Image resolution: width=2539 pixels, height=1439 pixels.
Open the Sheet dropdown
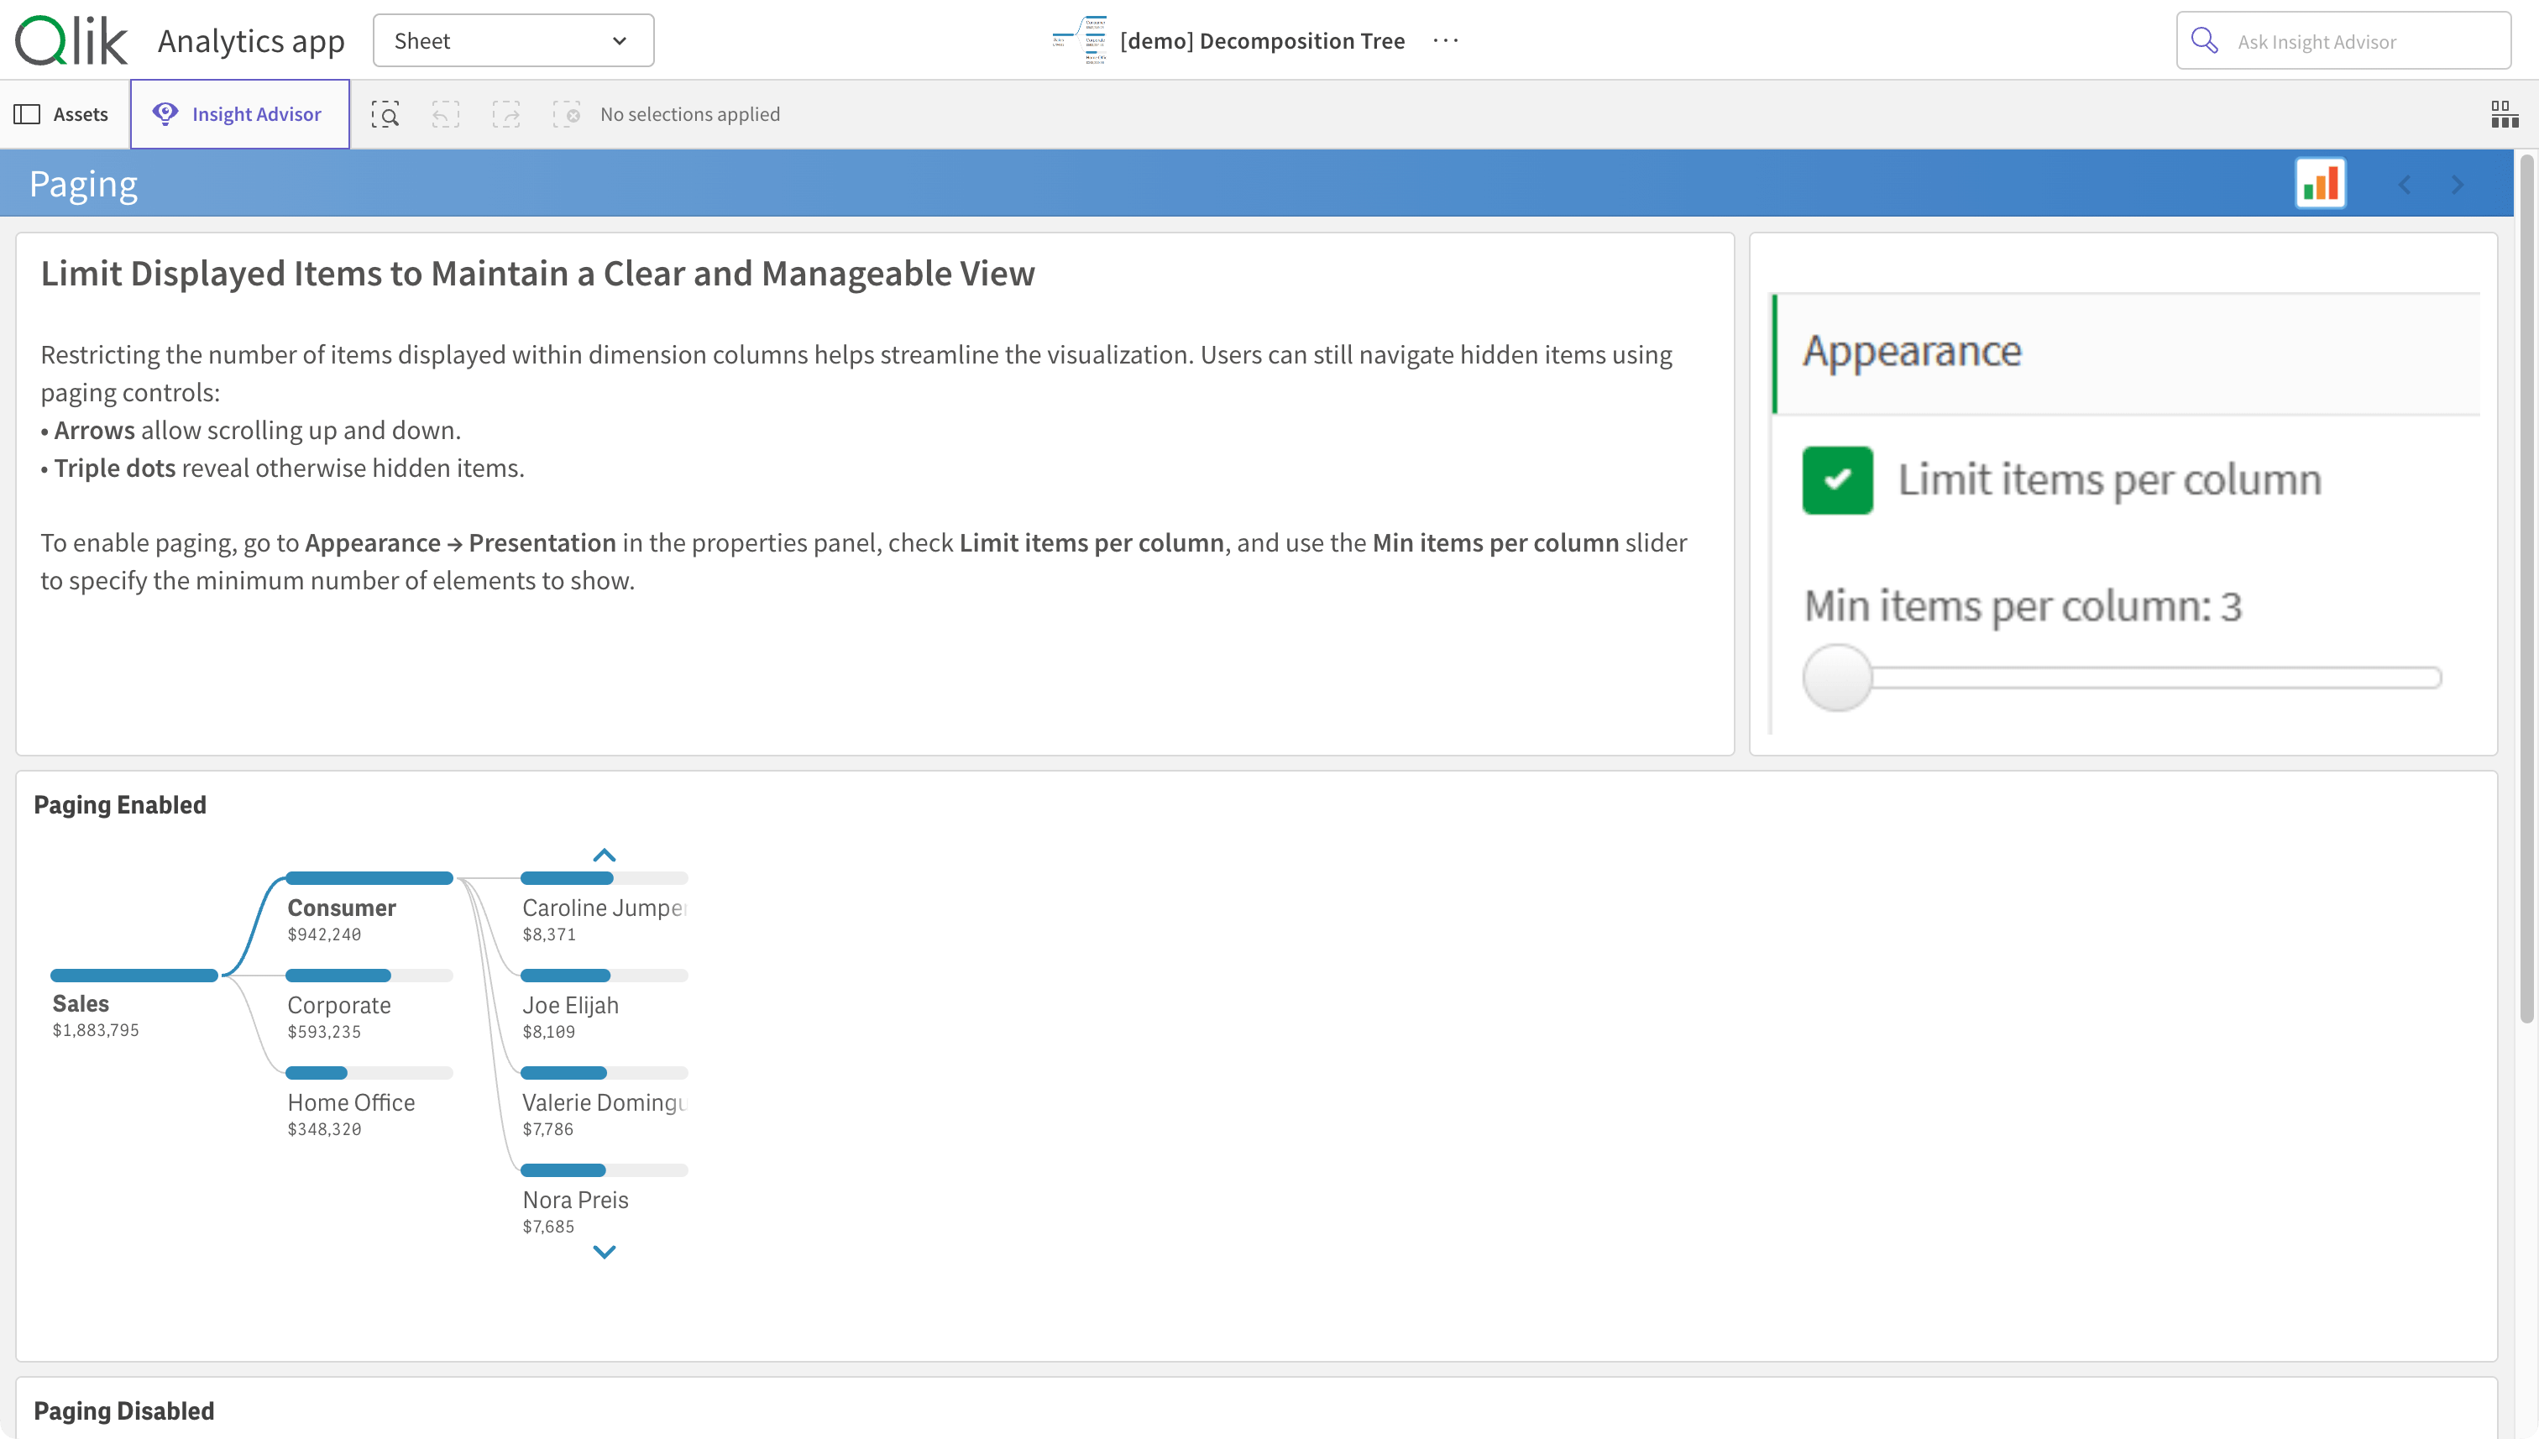pos(513,40)
